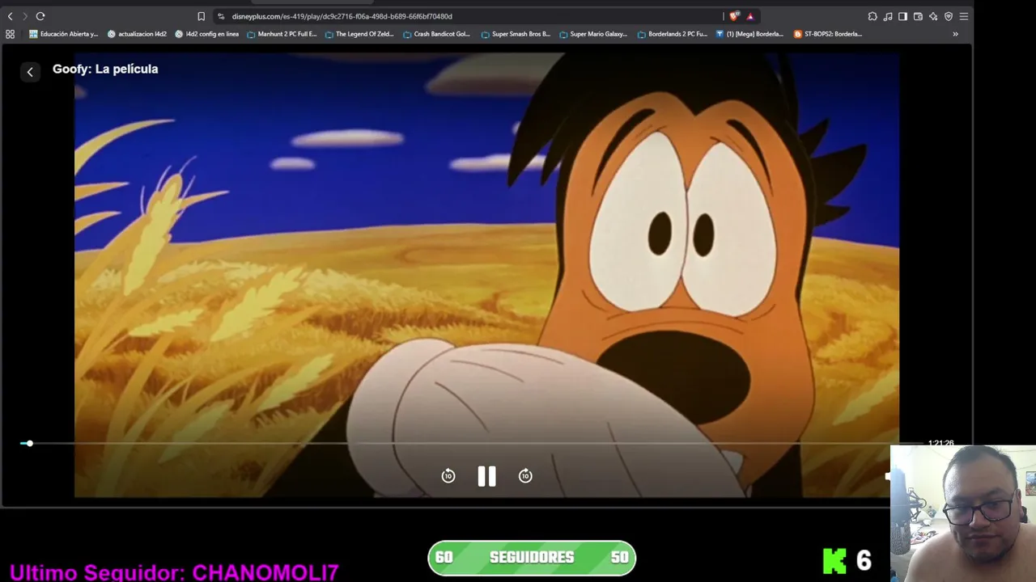Open the Super Mario Galaxy bookmark

pos(593,34)
